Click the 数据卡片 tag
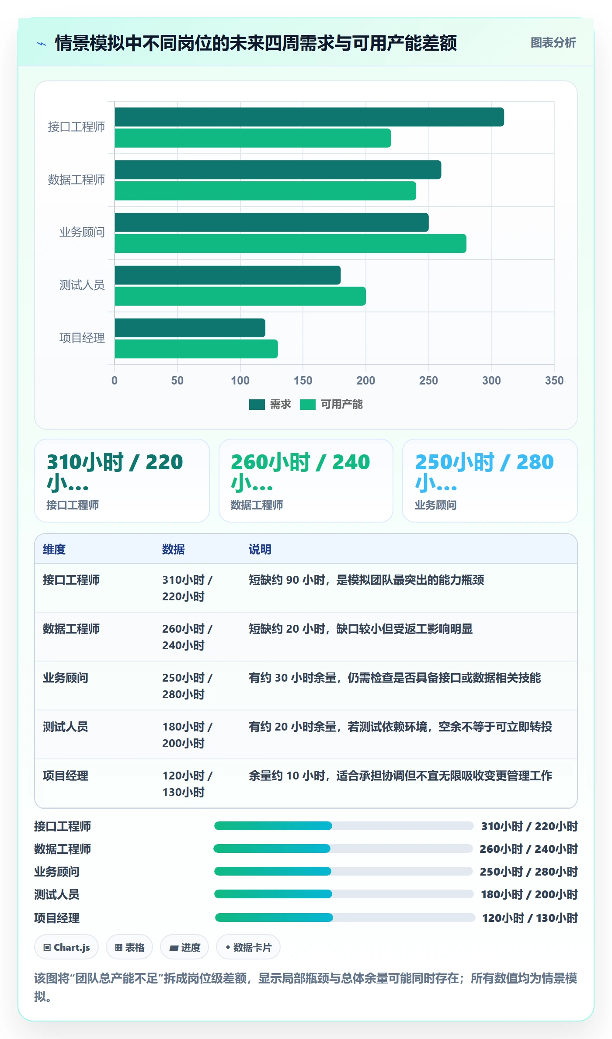 point(248,947)
